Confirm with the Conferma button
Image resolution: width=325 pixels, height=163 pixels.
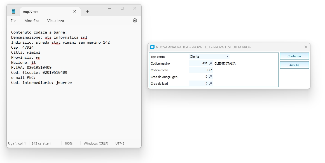[x=294, y=56]
